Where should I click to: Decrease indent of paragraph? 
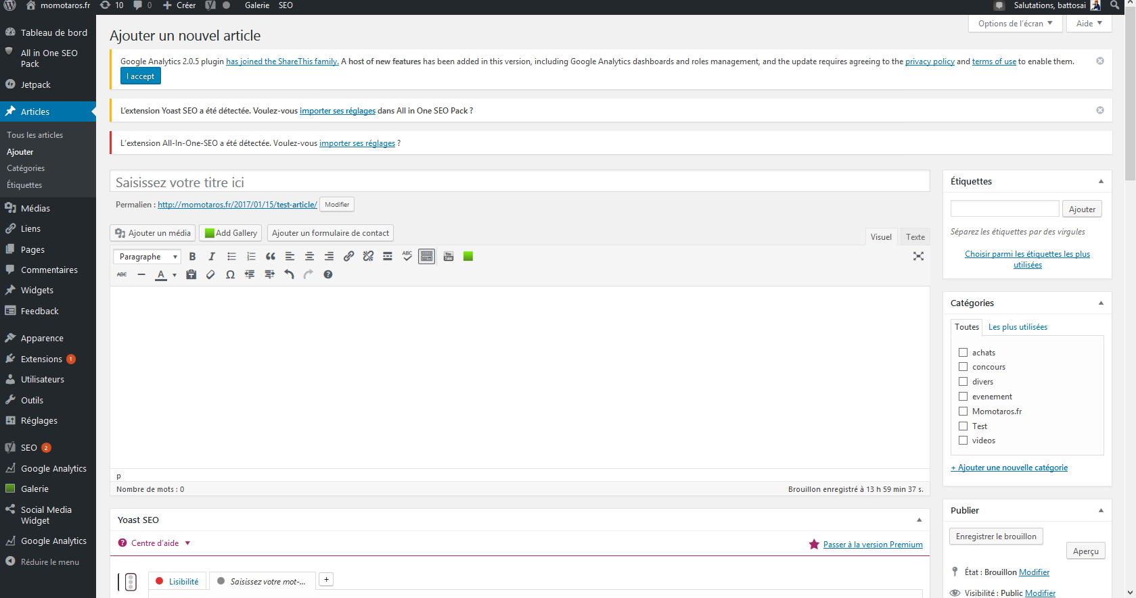pyautogui.click(x=250, y=275)
